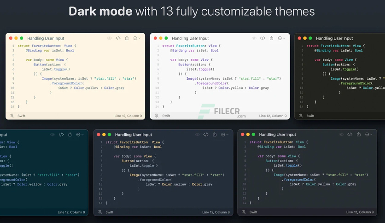
Task: Click the syntax icon beside Swift in the cream-themed window
Action: tap(12, 116)
